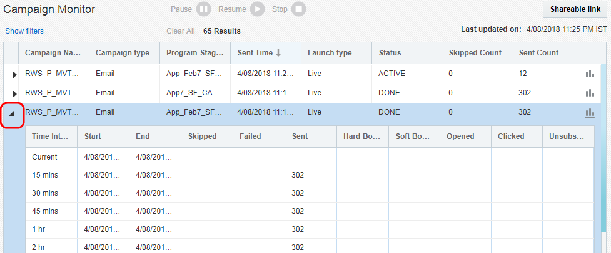Select the 2 hr interval row

310,246
